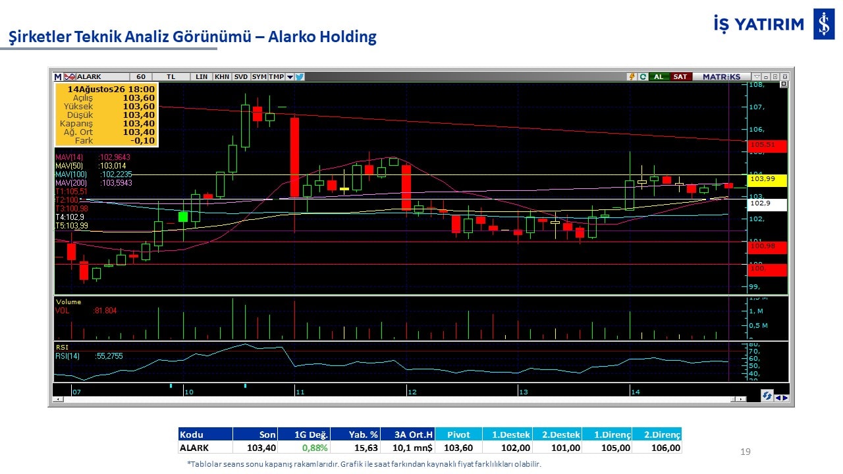
Task: Click the 1.Destek column header
Action: pyautogui.click(x=507, y=434)
